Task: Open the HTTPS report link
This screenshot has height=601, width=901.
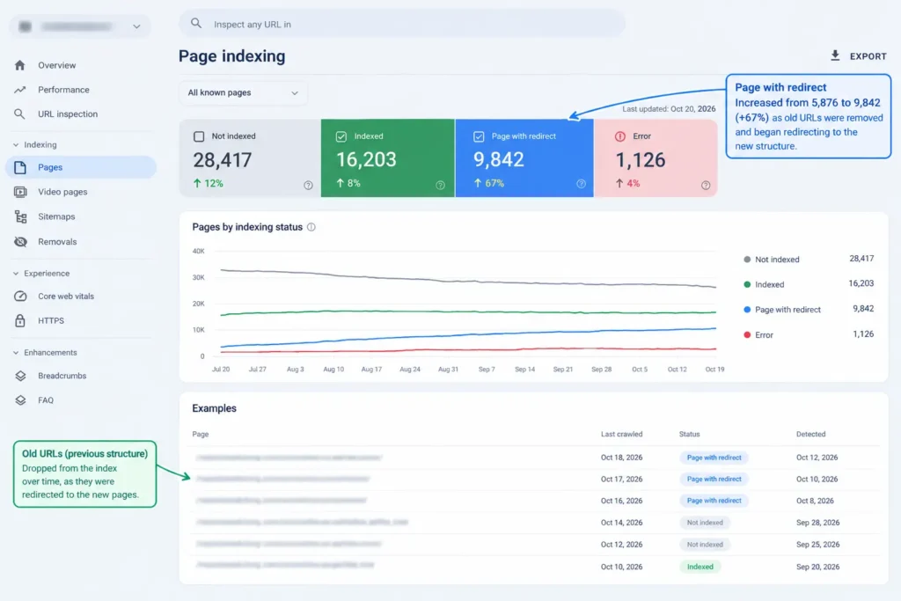Action: tap(51, 320)
